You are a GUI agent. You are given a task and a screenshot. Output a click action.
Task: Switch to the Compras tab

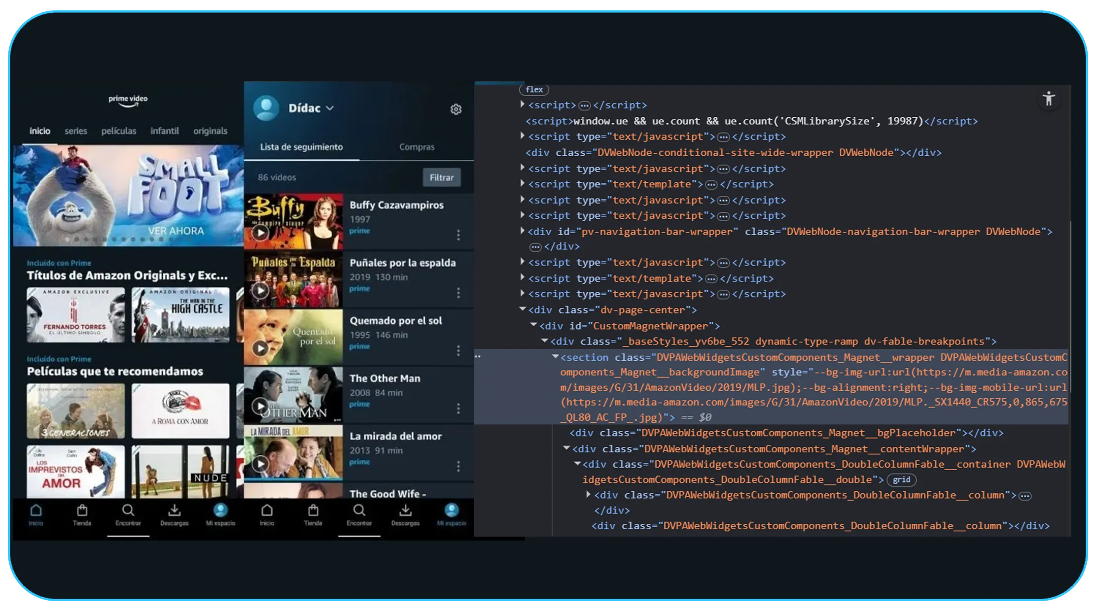[417, 146]
